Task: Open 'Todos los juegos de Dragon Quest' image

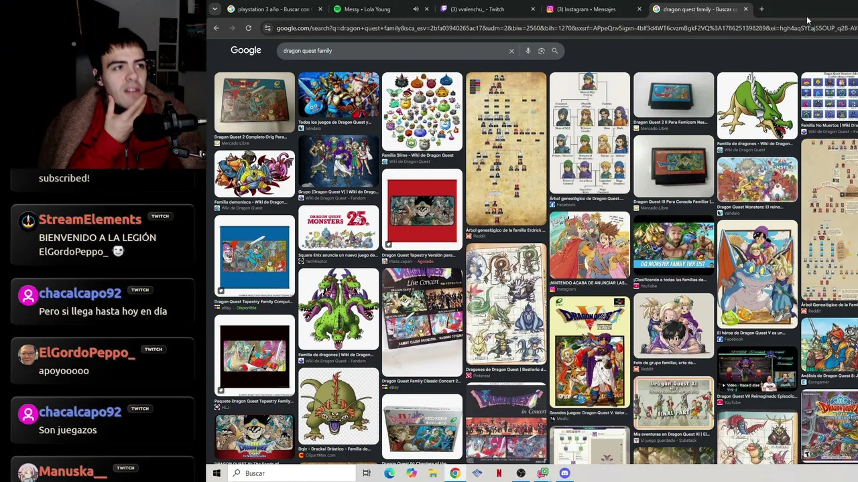Action: tap(339, 95)
